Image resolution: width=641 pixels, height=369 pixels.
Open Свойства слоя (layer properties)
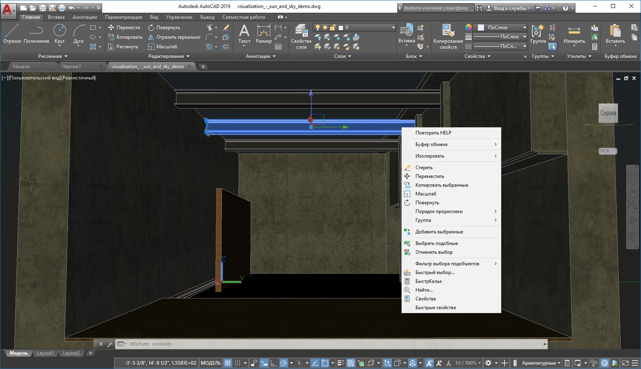pyautogui.click(x=301, y=36)
